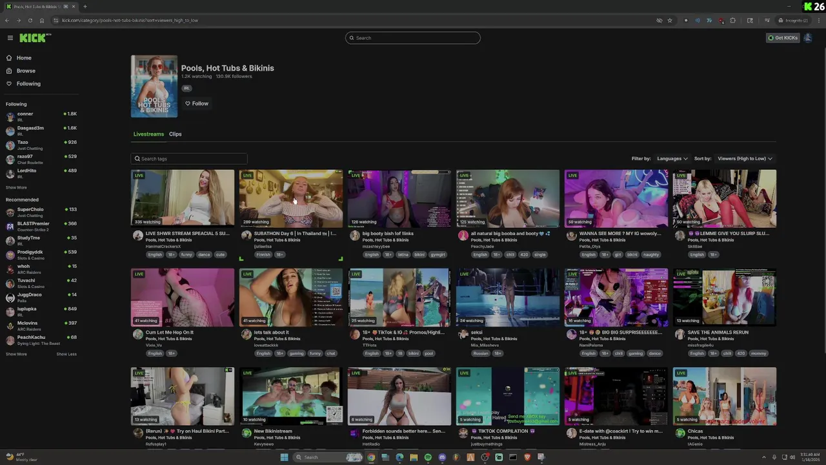Click the address bar URL
Image resolution: width=826 pixels, height=465 pixels.
[x=130, y=20]
